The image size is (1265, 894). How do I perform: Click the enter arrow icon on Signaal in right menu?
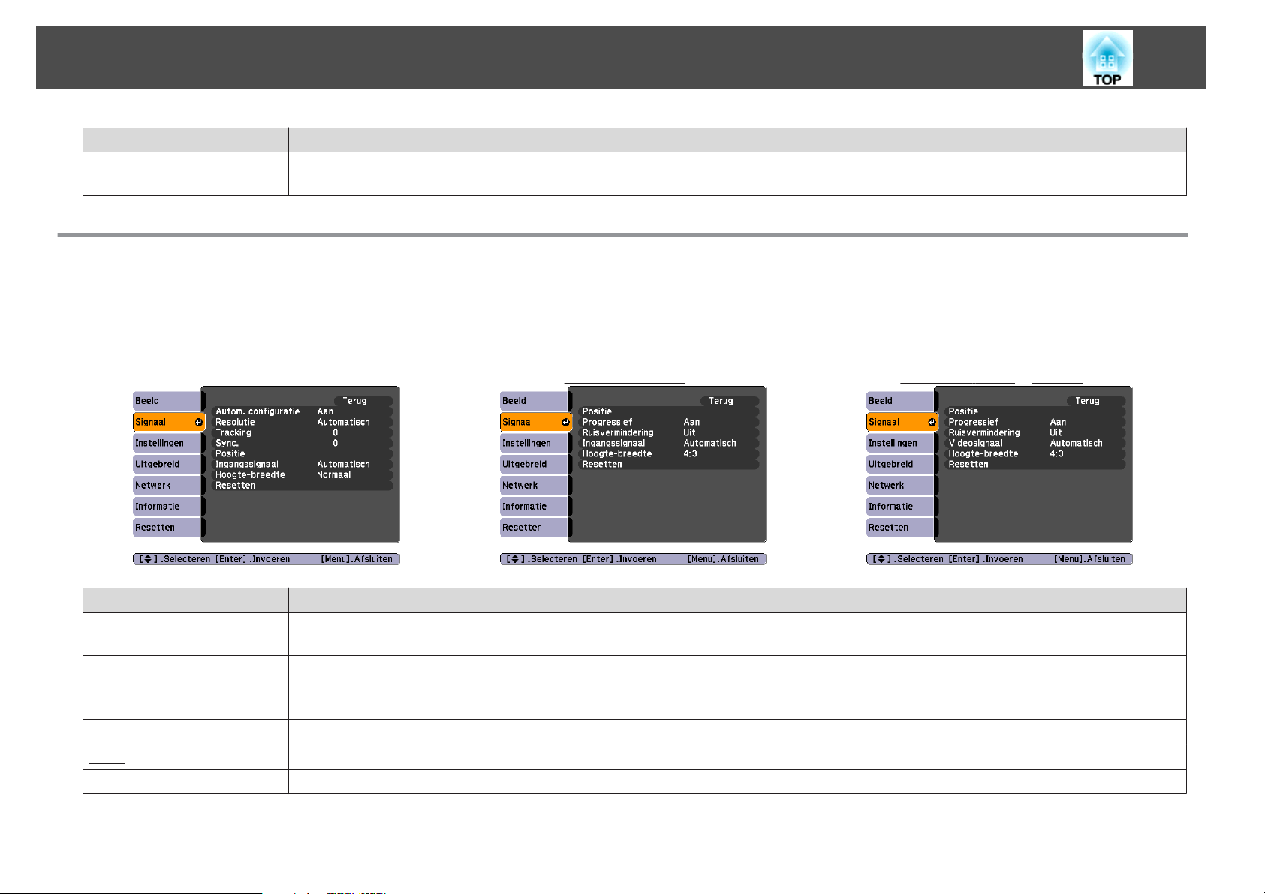(932, 422)
